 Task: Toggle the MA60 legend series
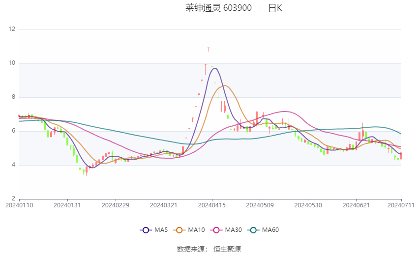(263, 230)
